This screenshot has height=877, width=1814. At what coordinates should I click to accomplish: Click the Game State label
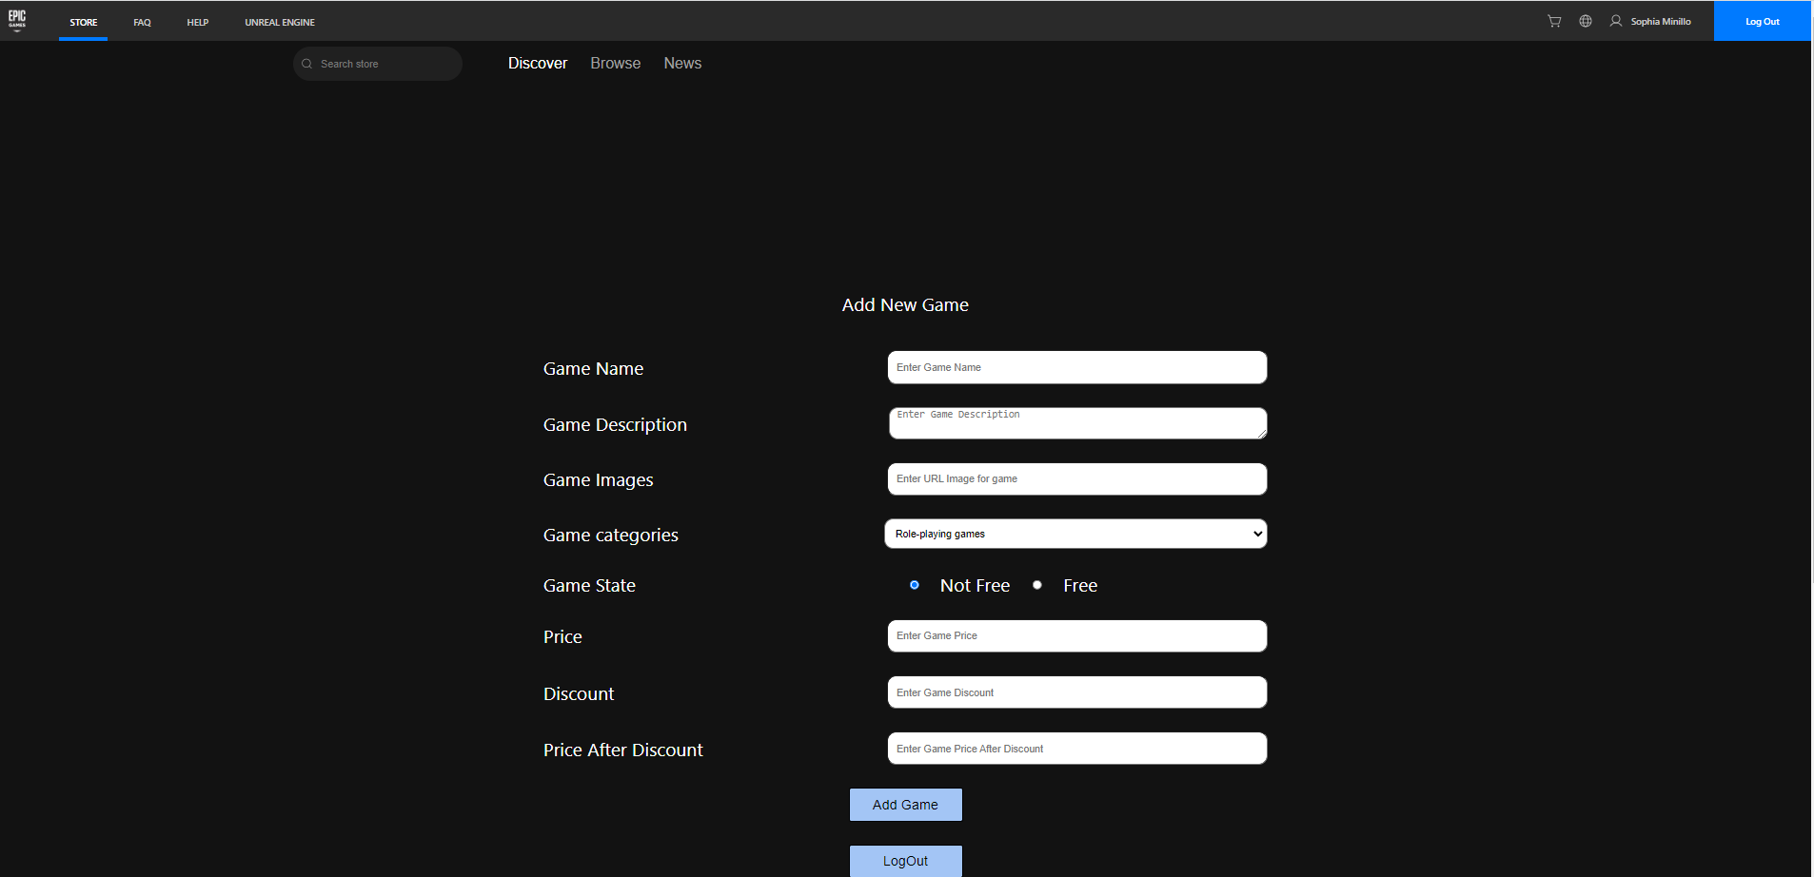pyautogui.click(x=589, y=586)
